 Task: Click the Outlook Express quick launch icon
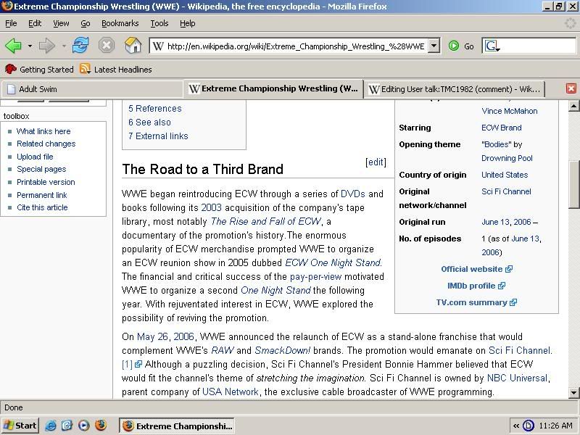67,426
